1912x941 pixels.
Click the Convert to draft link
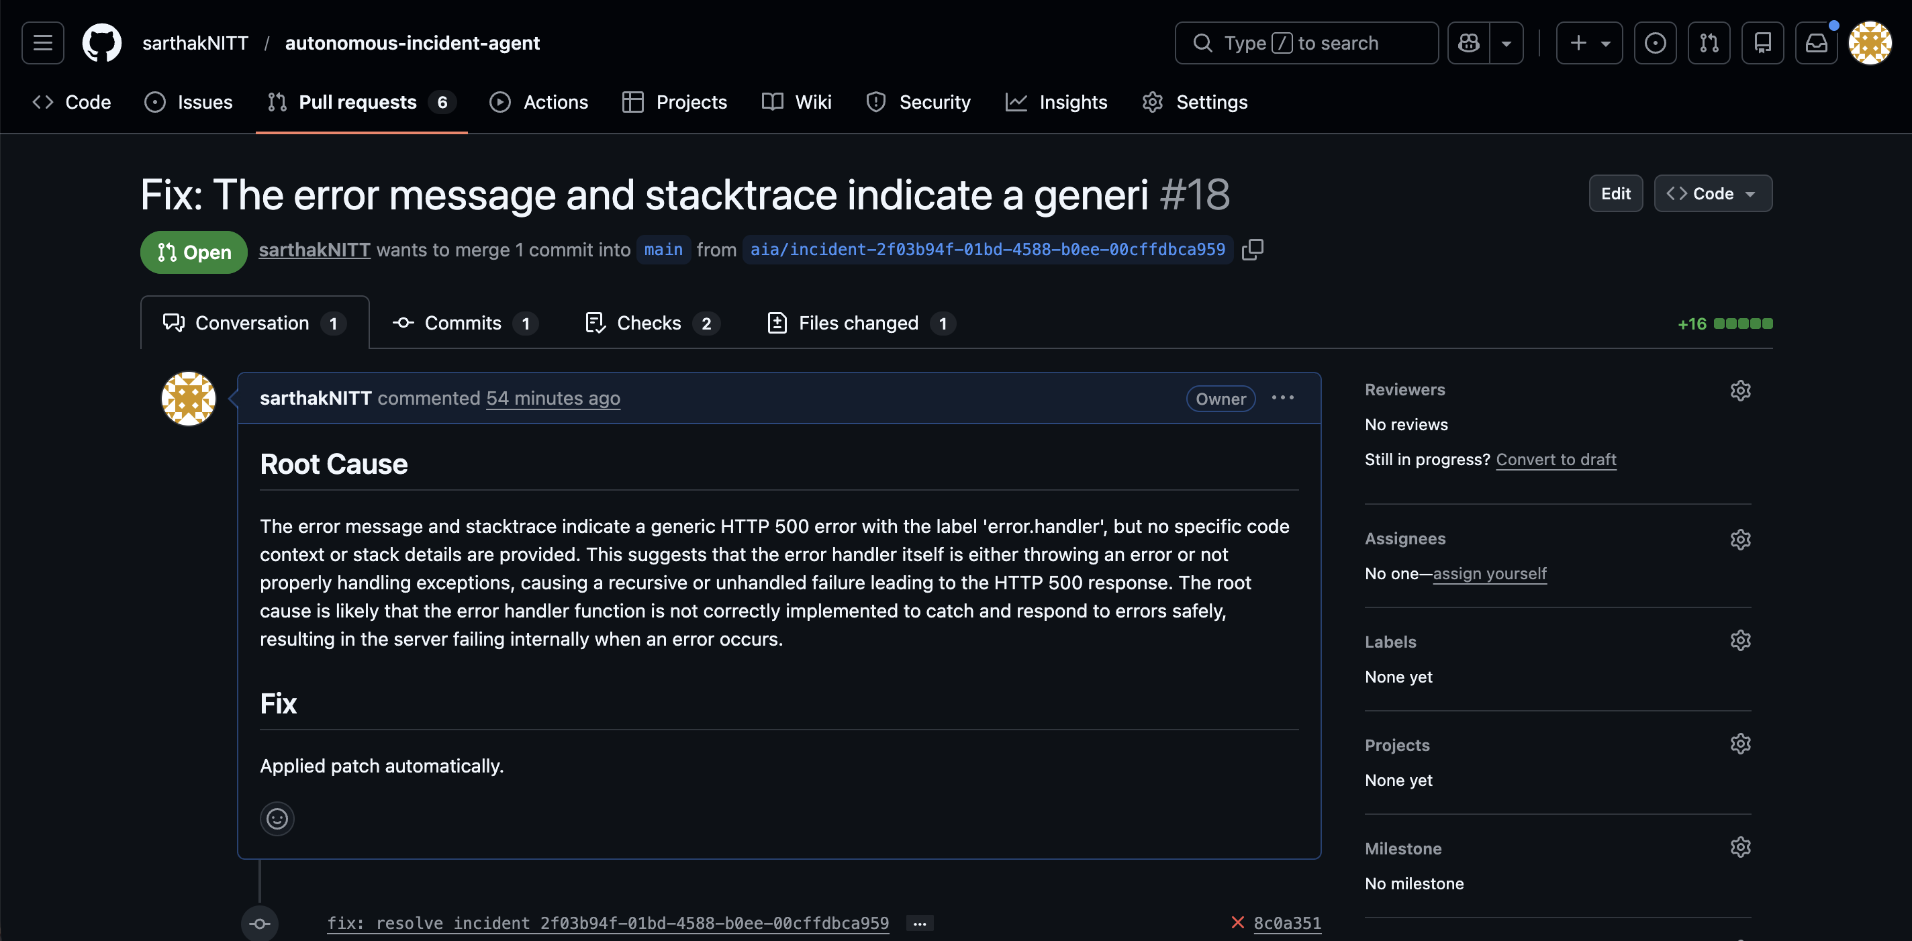(1555, 459)
